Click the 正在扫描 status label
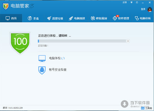This screenshot has width=154, height=111. [x=43, y=46]
